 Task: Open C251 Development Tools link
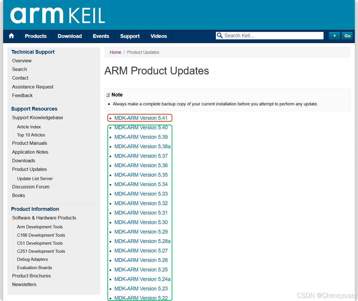(41, 251)
